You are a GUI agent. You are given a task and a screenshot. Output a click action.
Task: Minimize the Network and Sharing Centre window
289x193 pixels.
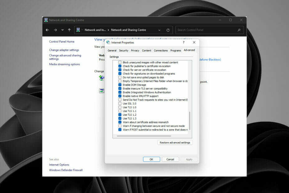(x=220, y=20)
